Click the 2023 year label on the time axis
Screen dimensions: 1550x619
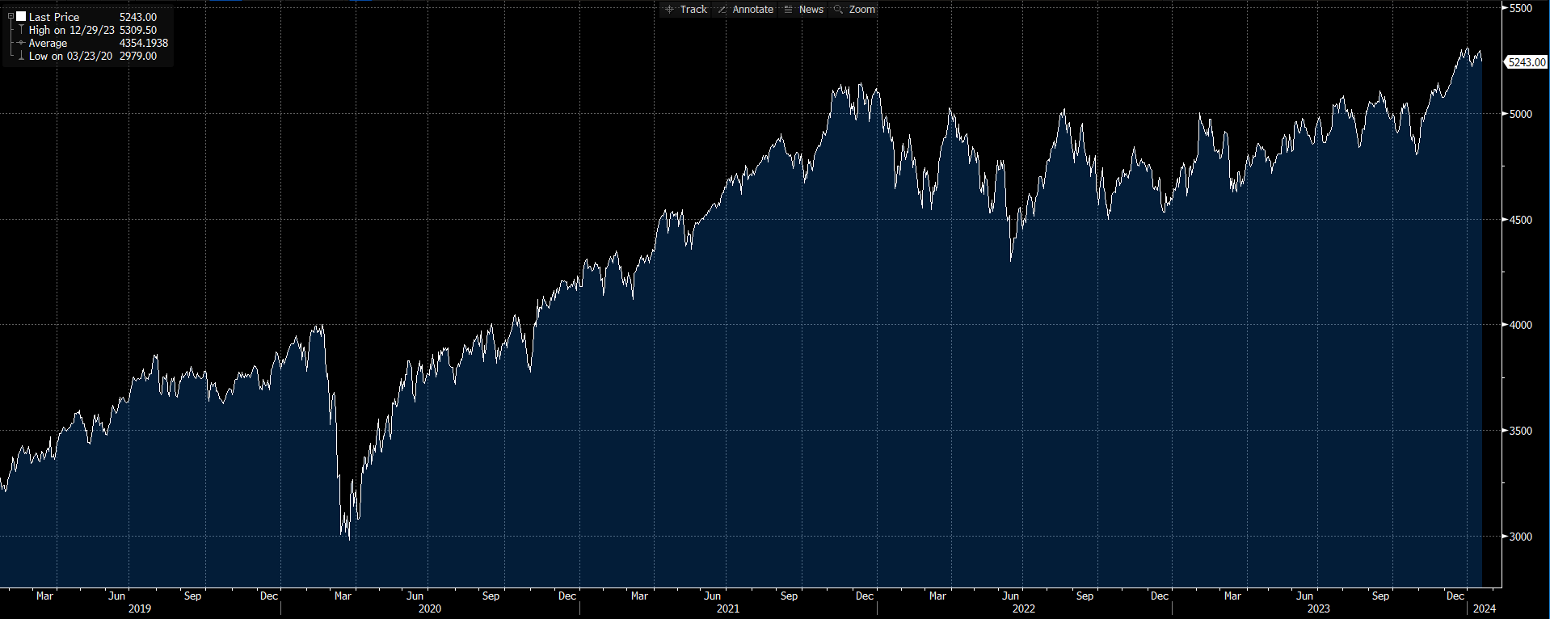coord(1319,608)
